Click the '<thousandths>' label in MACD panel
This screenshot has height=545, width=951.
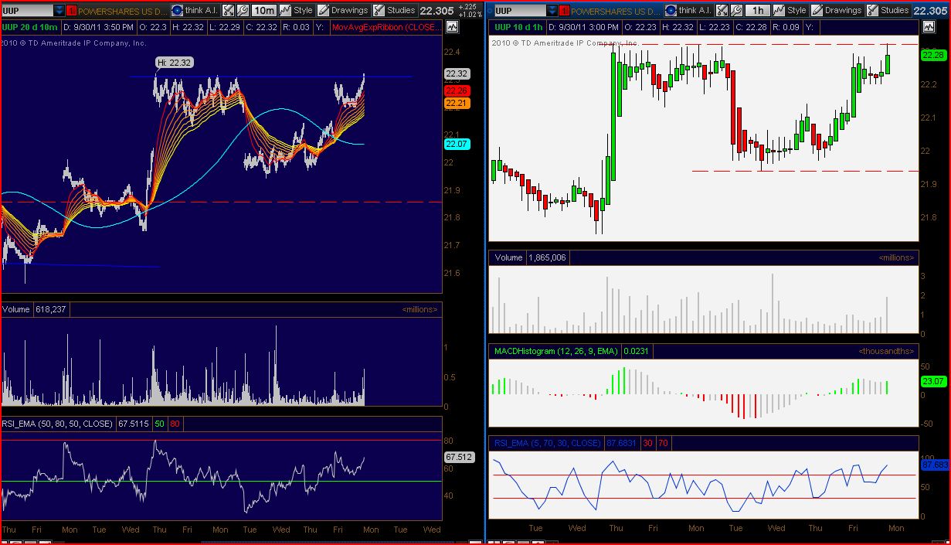click(886, 351)
